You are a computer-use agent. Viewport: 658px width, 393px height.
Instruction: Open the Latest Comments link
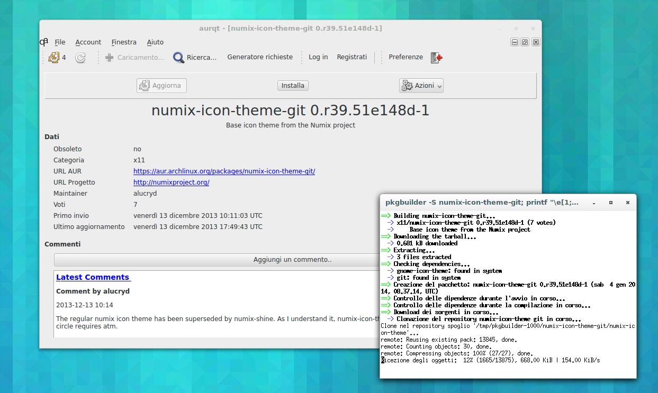pos(93,277)
